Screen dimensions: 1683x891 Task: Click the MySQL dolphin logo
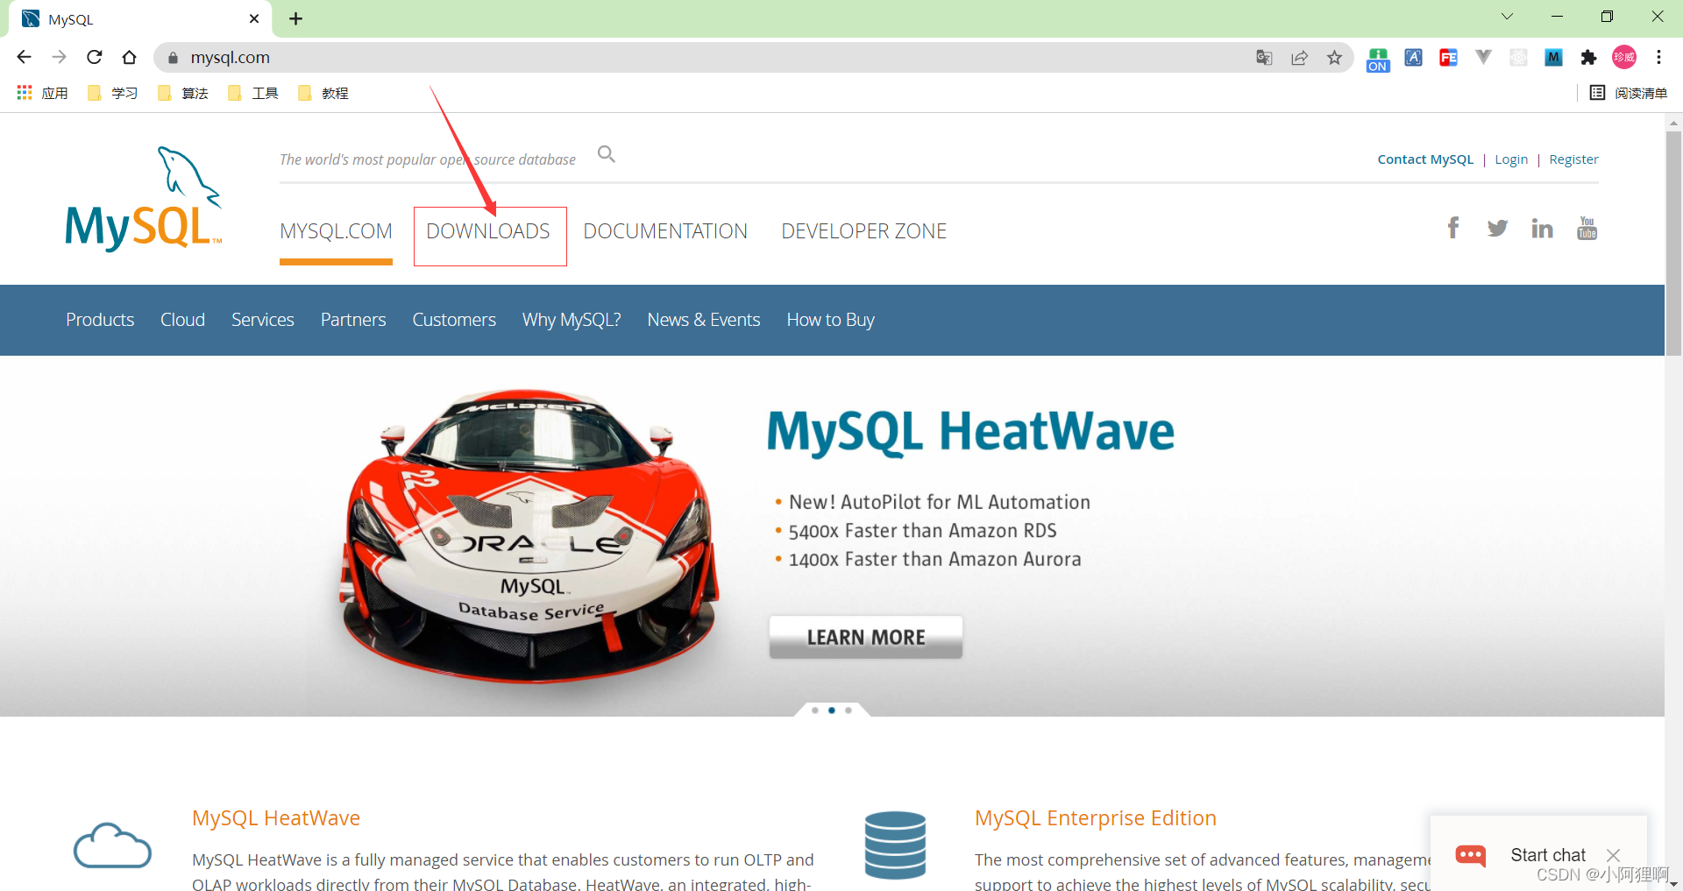coord(144,199)
